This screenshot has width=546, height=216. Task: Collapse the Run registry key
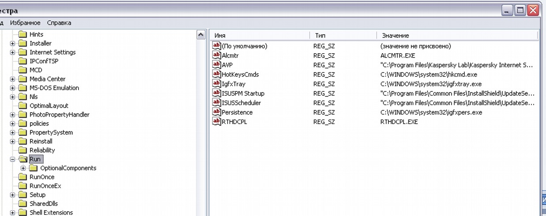pos(12,159)
